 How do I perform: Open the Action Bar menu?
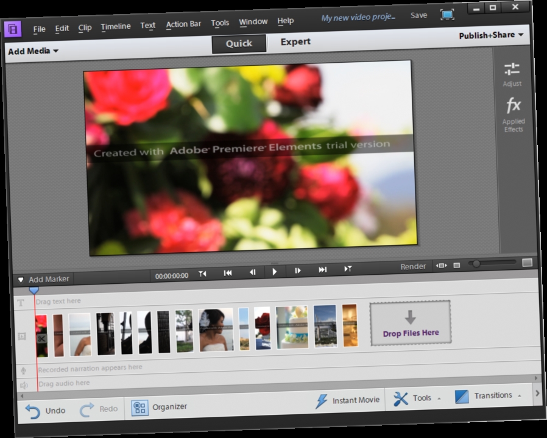point(183,24)
